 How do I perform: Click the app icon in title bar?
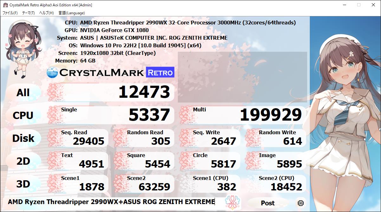point(5,5)
